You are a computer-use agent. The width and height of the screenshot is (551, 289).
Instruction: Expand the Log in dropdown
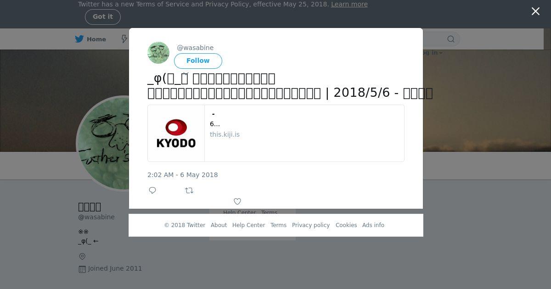[432, 52]
